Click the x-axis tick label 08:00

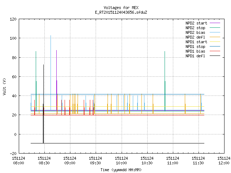pos(18,163)
